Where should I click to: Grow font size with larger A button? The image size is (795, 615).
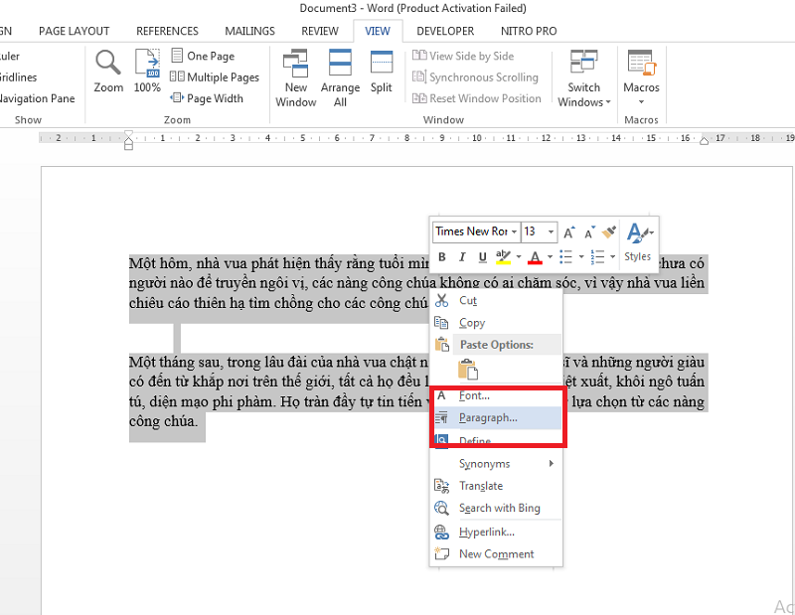point(568,232)
